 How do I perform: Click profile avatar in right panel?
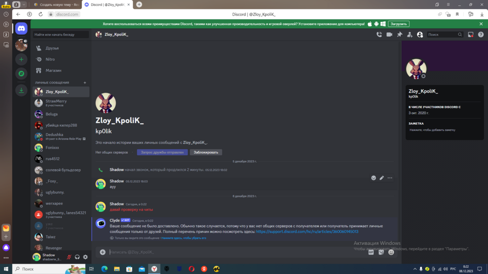[x=416, y=69]
